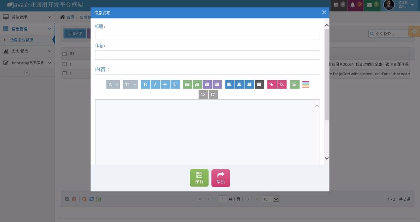Go to the first page in the pager
Image resolution: width=420 pixels, height=222 pixels.
[x=200, y=199]
